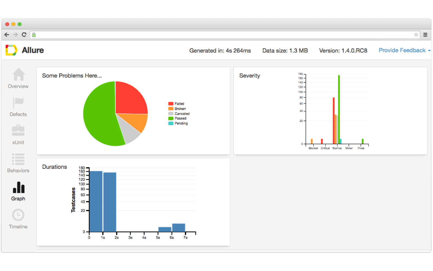Click the Durations widget title
This screenshot has height=271, width=433.
(54, 167)
